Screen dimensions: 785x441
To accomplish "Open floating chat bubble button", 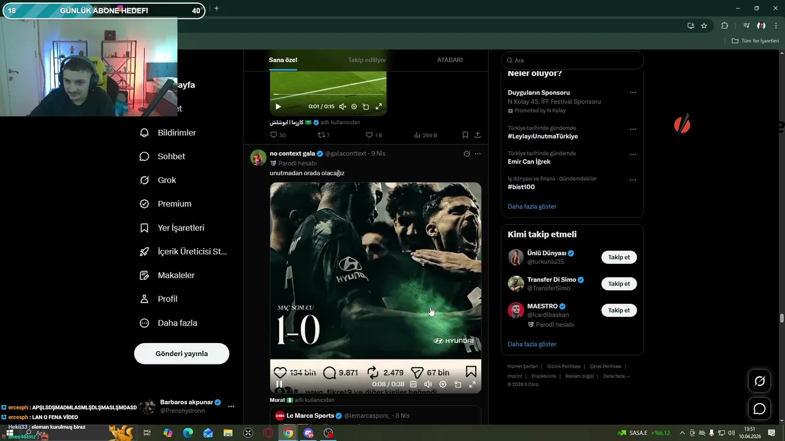I will (759, 409).
